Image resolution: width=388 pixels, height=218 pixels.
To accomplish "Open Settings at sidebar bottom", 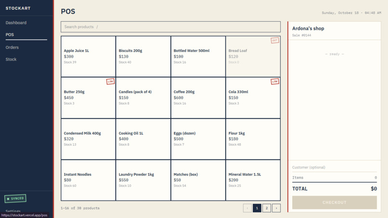I will click(13, 211).
